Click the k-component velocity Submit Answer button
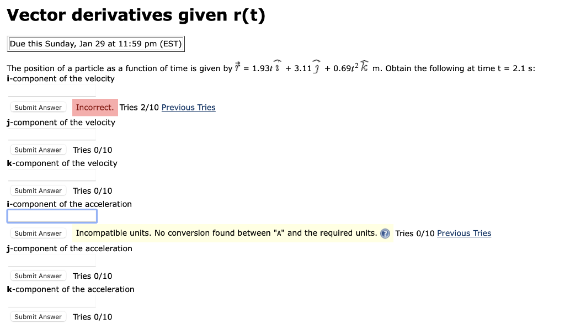Image resolution: width=565 pixels, height=329 pixels. pos(38,190)
